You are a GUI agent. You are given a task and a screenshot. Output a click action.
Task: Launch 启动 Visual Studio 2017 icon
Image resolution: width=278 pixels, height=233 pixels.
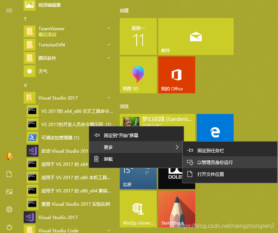click(33, 151)
